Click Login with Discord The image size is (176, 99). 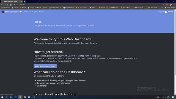pyautogui.click(x=166, y=12)
